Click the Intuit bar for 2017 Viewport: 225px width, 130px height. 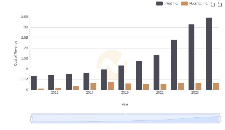[x=86, y=81]
